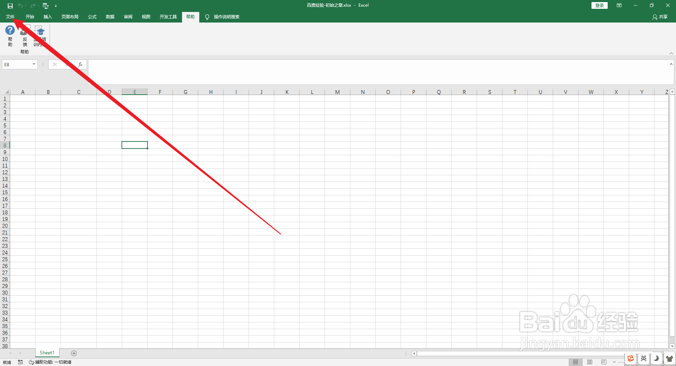
Task: Click the lightbulb Tell Me icon
Action: (x=207, y=17)
